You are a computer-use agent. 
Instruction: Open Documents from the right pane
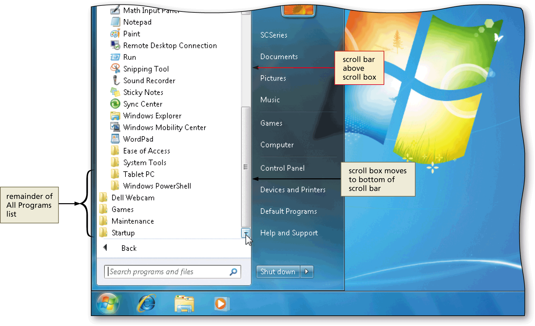pyautogui.click(x=279, y=57)
